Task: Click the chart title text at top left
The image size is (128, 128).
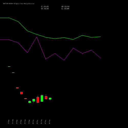Action: pos(19,4)
